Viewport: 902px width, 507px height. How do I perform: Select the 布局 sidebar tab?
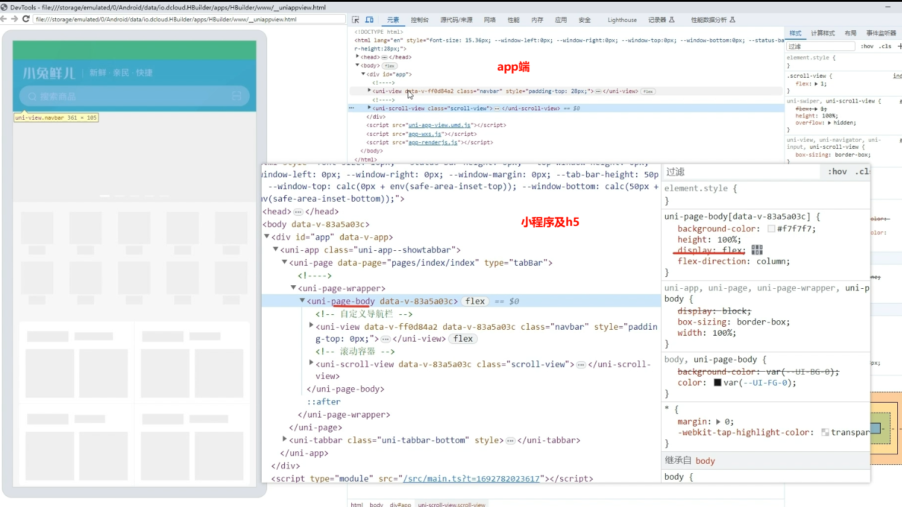850,33
